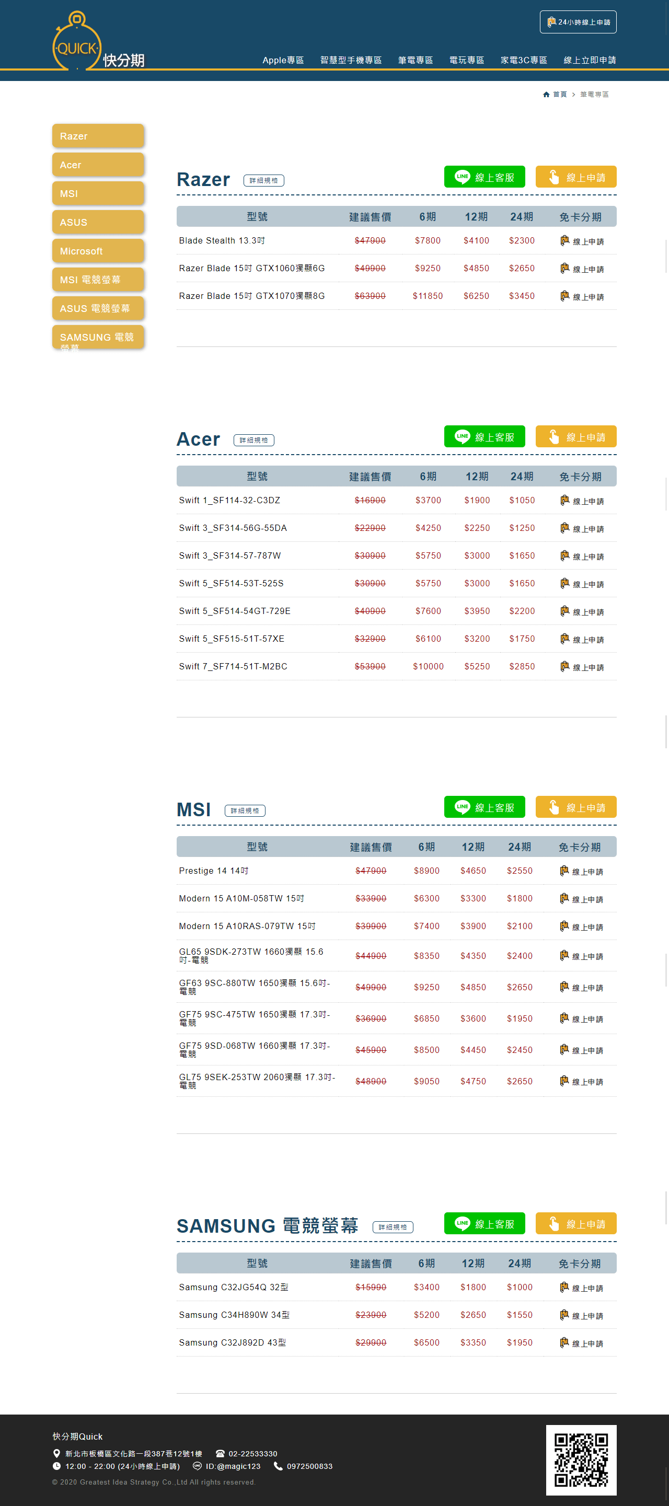This screenshot has width=669, height=1506.
Task: Click 線上申請 button in MSI section
Action: tap(576, 807)
